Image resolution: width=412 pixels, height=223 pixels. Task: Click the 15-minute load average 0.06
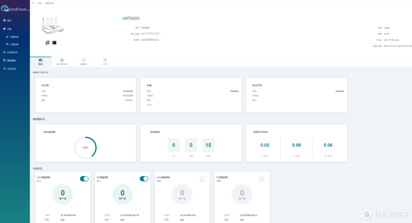pyautogui.click(x=328, y=145)
